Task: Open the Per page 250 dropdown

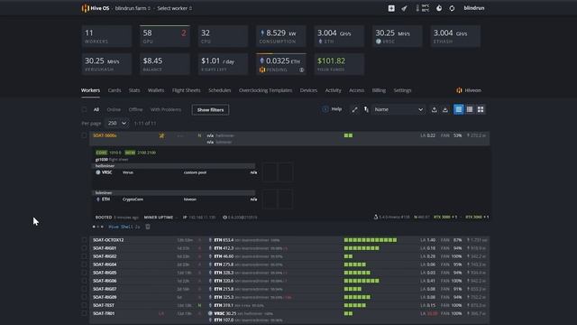Action: (117, 123)
